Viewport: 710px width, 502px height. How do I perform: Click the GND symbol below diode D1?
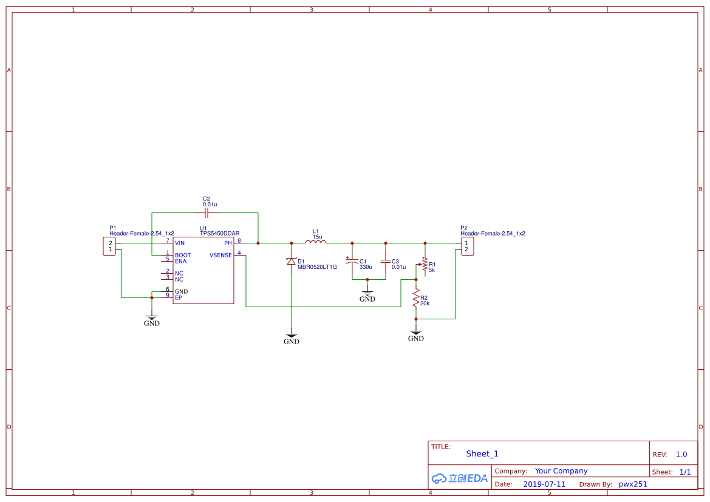[291, 337]
